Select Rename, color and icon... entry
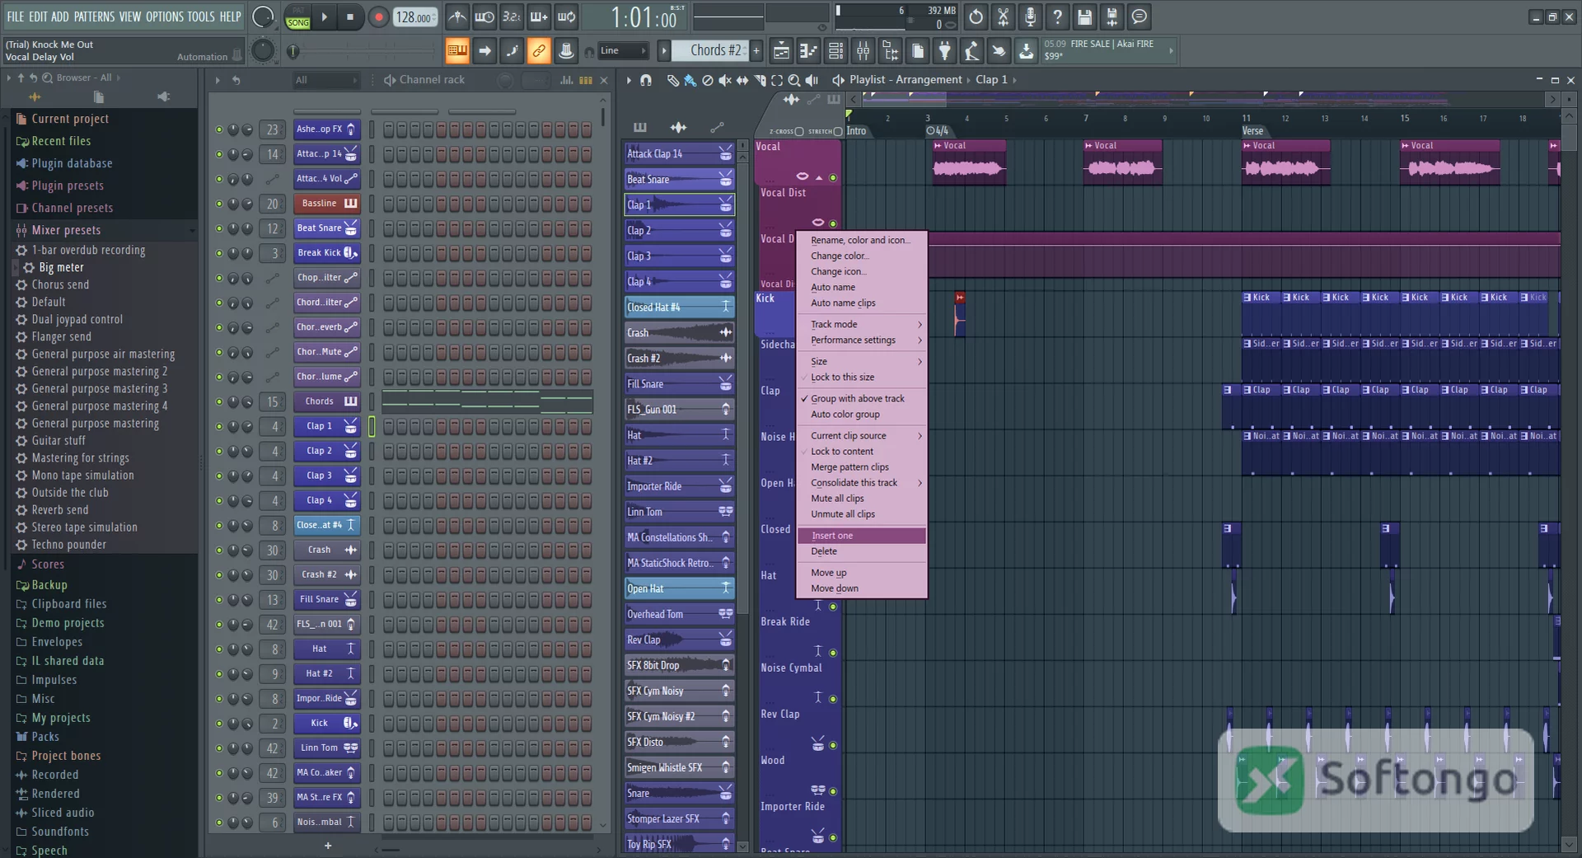The image size is (1582, 858). 862,241
